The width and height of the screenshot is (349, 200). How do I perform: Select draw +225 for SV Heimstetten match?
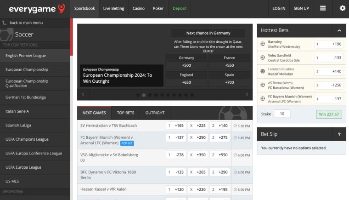pos(197,126)
